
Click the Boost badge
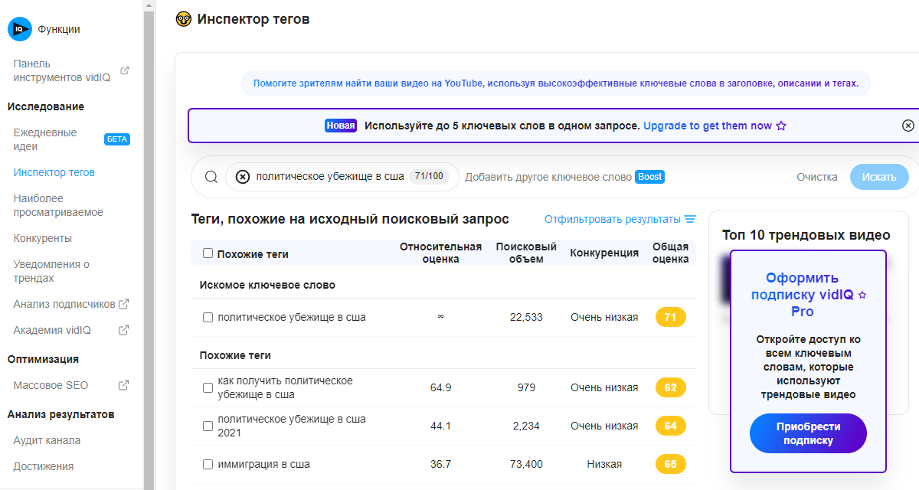click(649, 177)
